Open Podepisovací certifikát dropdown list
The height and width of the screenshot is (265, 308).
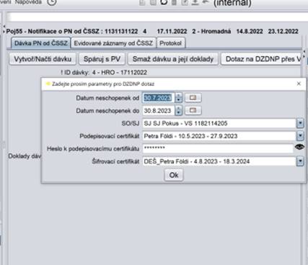(x=300, y=136)
